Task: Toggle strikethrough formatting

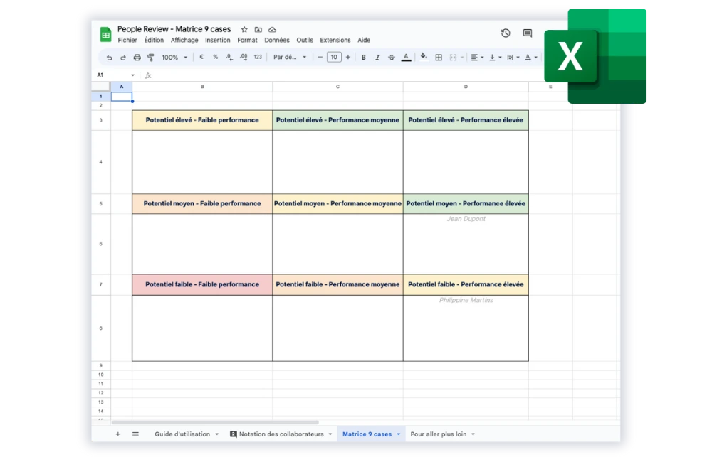Action: point(392,58)
